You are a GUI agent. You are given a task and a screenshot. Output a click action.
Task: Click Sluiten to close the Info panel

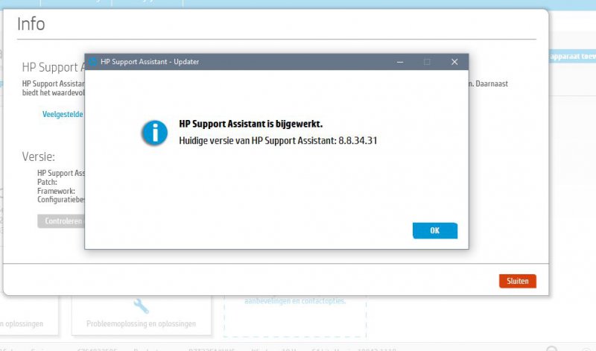click(517, 281)
